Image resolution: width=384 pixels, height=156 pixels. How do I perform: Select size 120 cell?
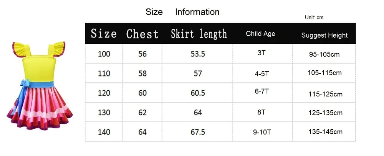pyautogui.click(x=104, y=93)
